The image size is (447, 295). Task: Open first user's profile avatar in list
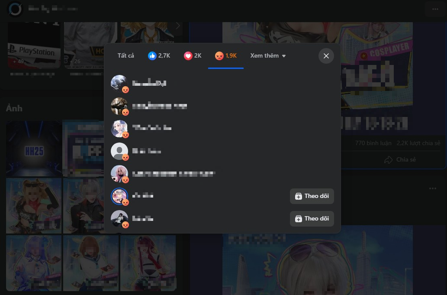pyautogui.click(x=119, y=83)
